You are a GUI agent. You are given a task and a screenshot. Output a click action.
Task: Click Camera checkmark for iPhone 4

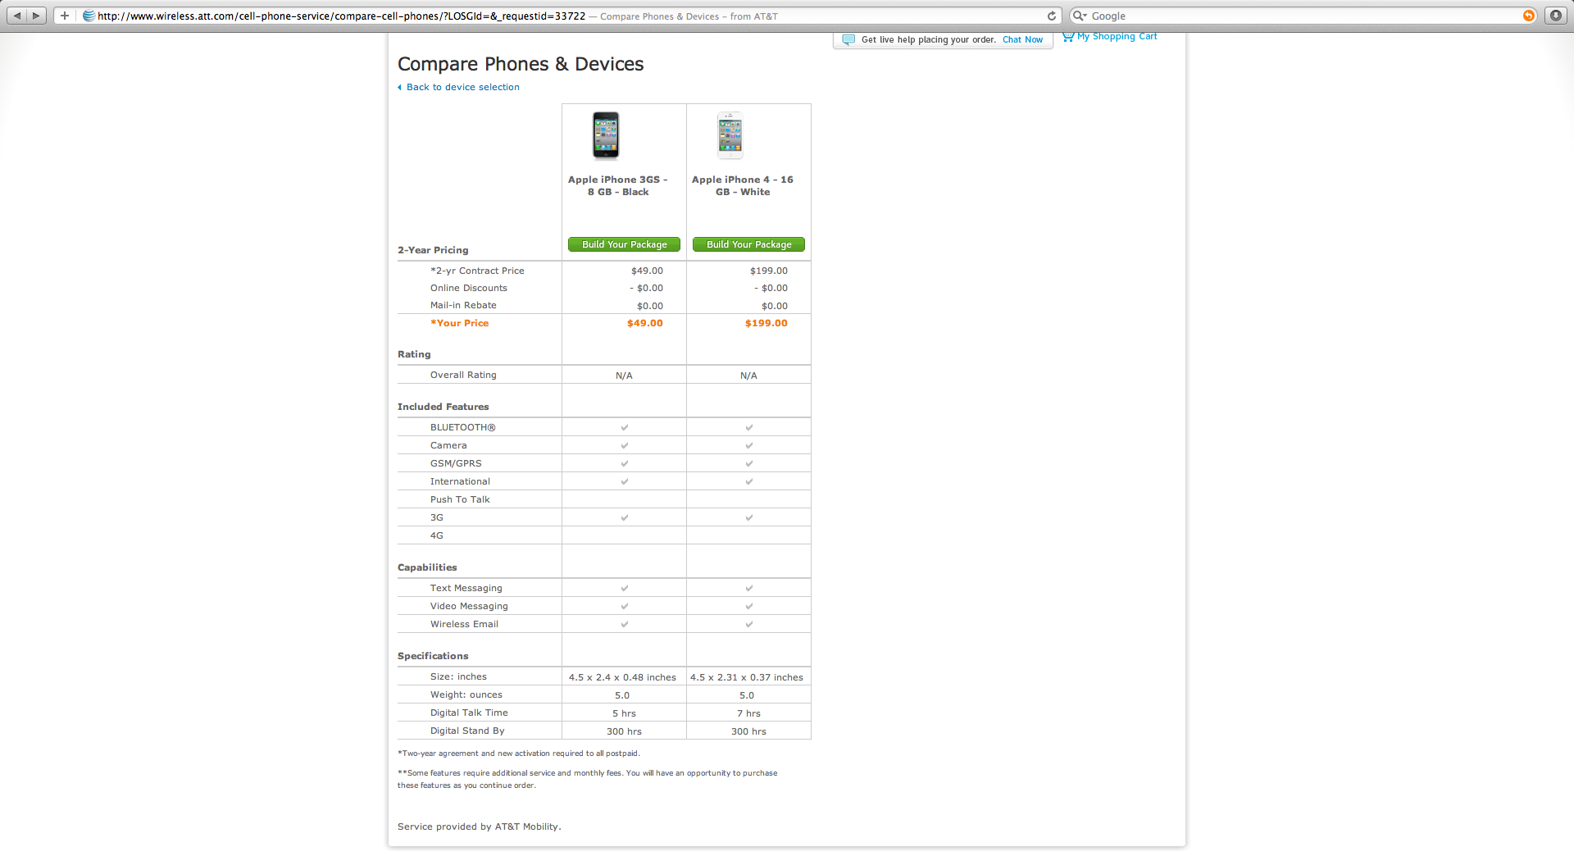pyautogui.click(x=749, y=445)
